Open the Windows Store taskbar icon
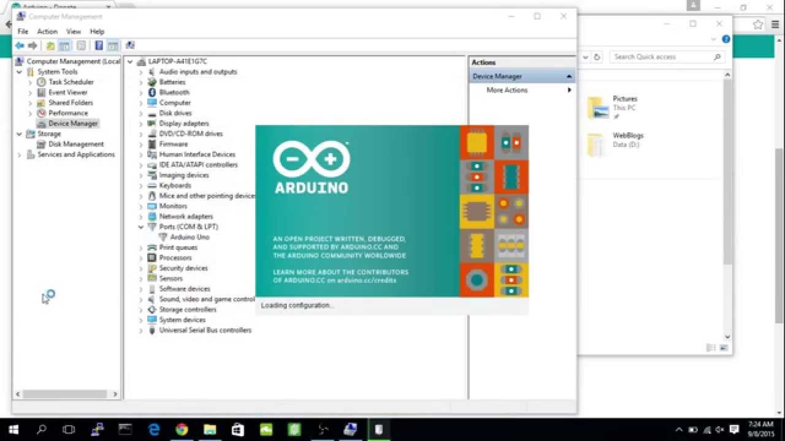Viewport: 785px width, 441px height. tap(238, 430)
